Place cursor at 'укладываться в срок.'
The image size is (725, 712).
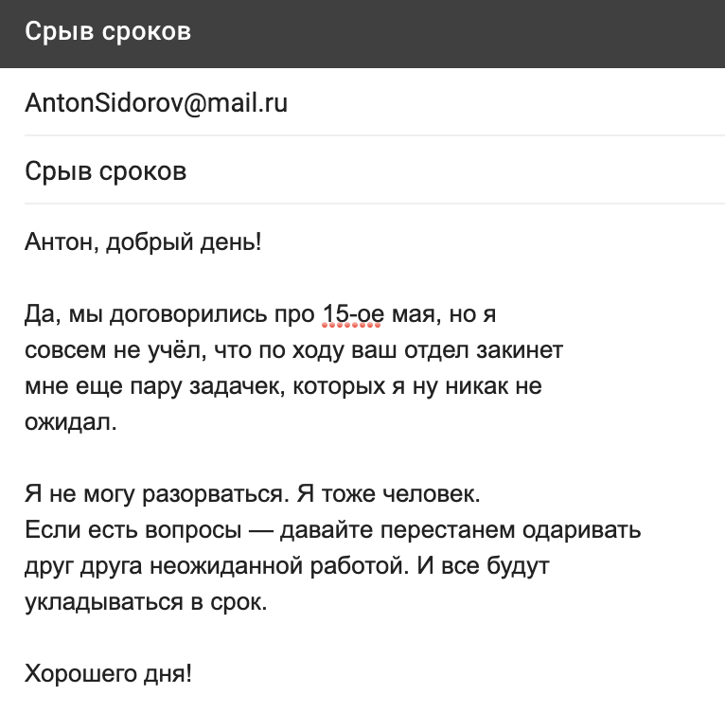pyautogui.click(x=146, y=602)
